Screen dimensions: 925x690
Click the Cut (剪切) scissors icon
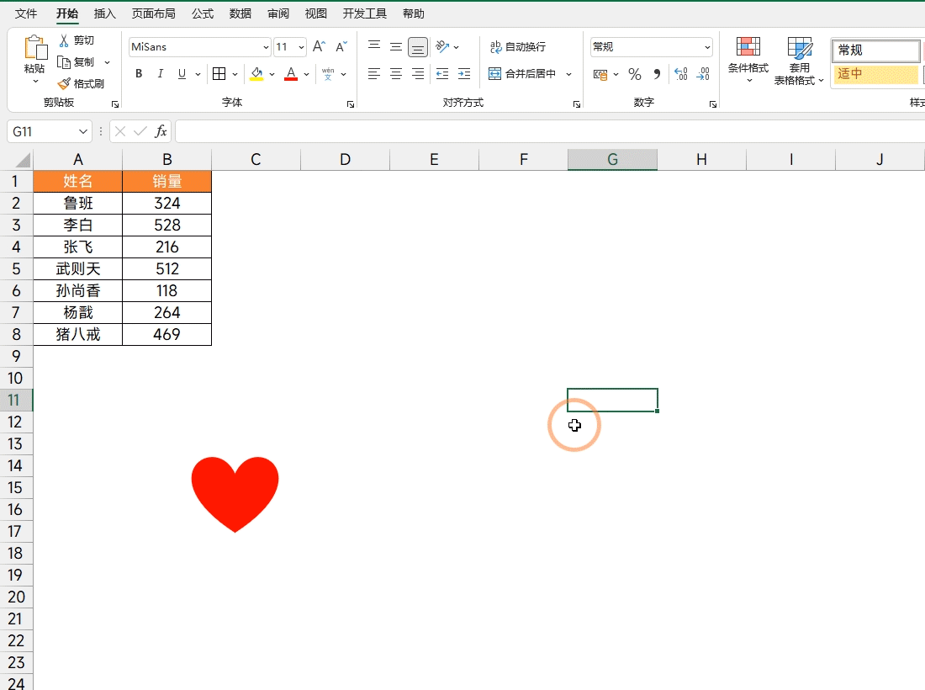(x=64, y=40)
